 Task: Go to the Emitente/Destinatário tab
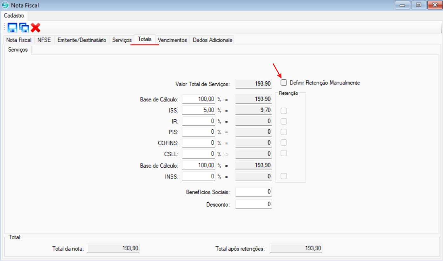(82, 40)
